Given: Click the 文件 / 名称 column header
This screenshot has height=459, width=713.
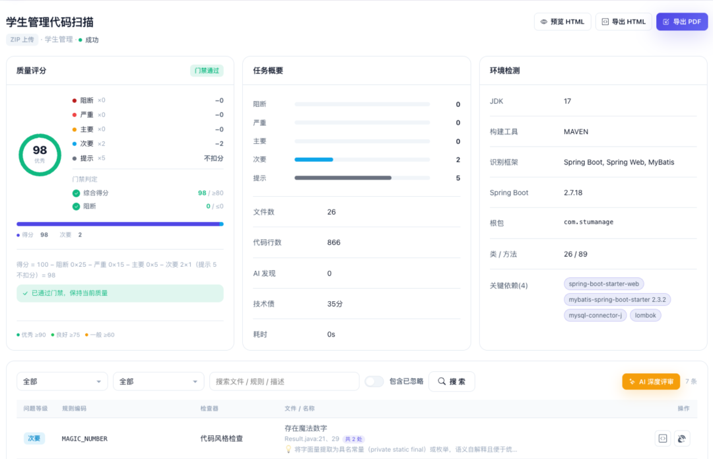Looking at the screenshot, I should tap(300, 409).
